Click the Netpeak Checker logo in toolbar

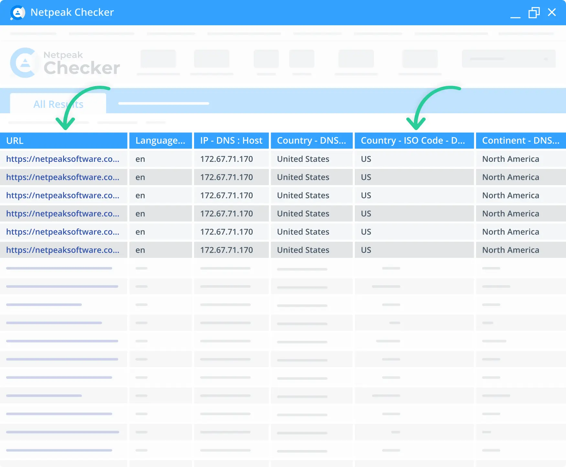click(x=65, y=63)
